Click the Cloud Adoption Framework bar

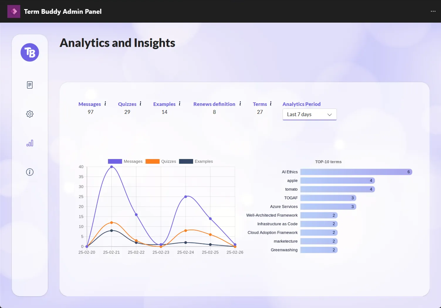(x=319, y=233)
